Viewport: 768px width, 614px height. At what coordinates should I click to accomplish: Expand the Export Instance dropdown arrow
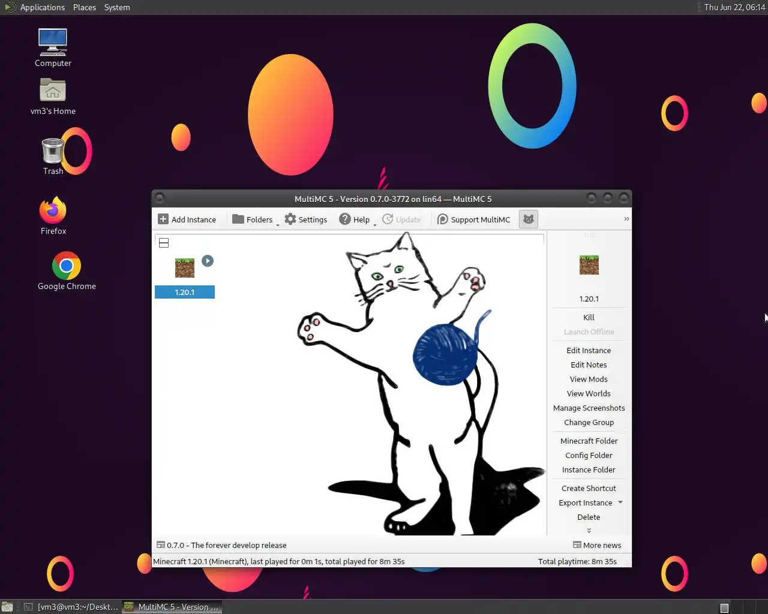point(620,502)
